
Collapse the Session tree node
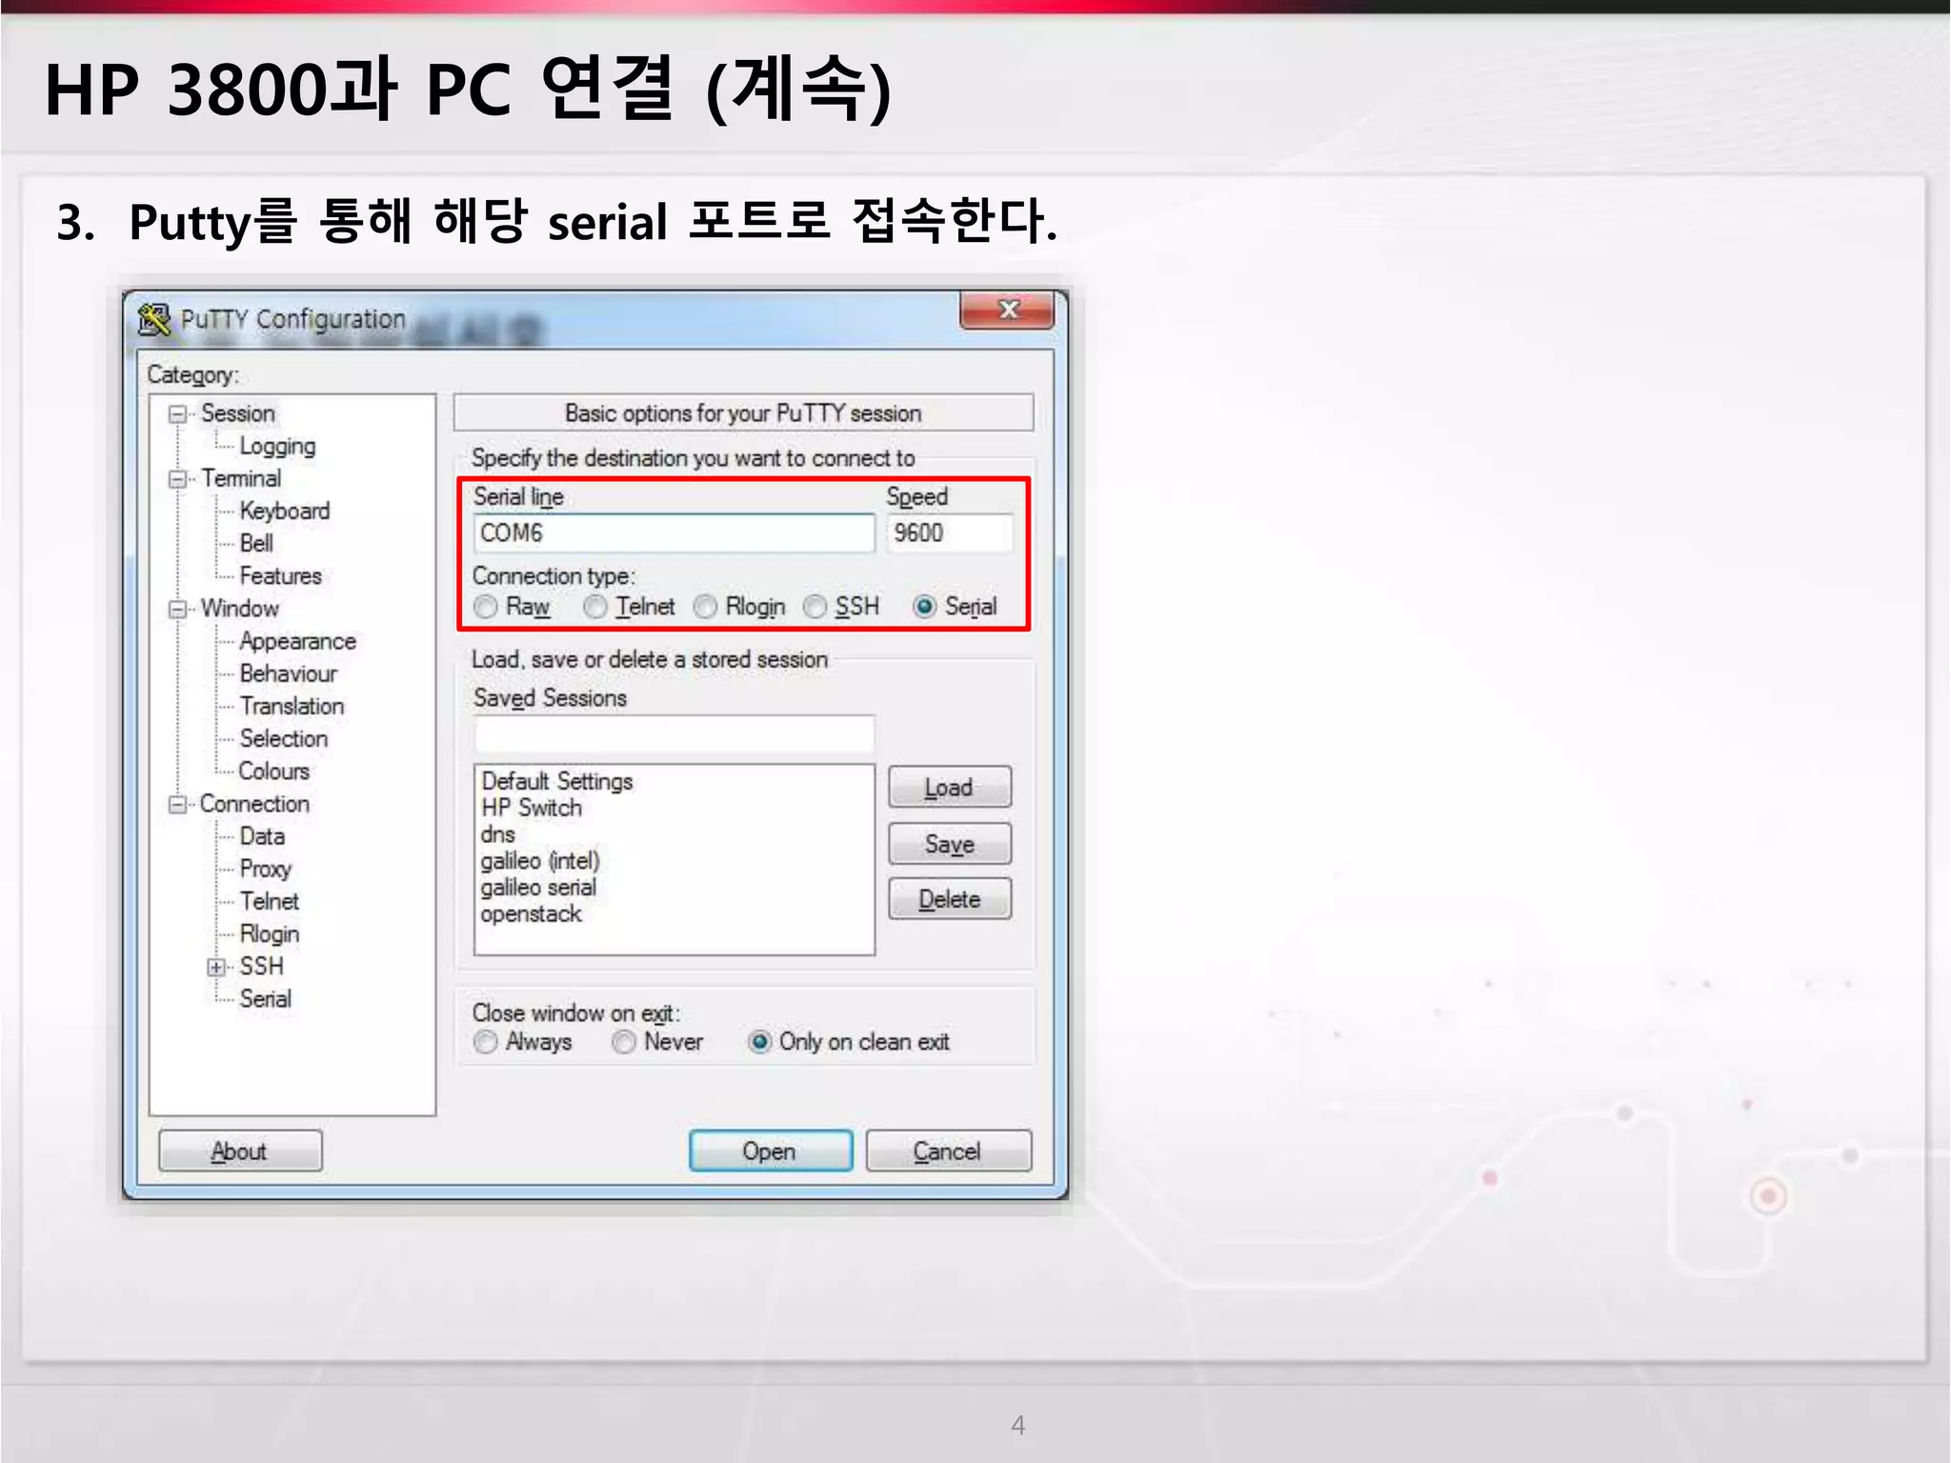pos(177,413)
